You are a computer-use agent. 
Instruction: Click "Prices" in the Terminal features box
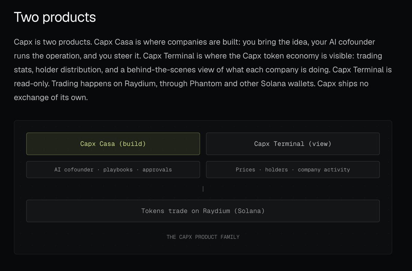245,170
